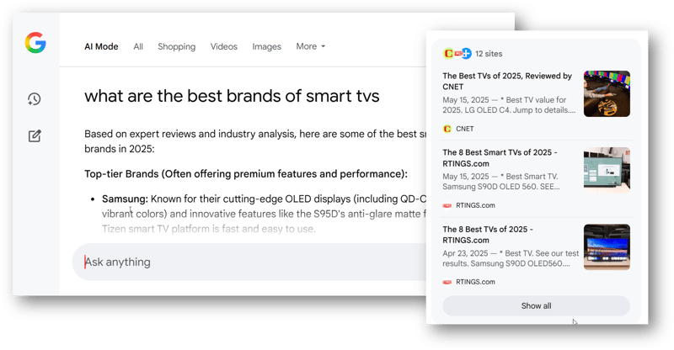Expand the More dropdown menu
Screen dimensions: 674x350
pos(310,46)
